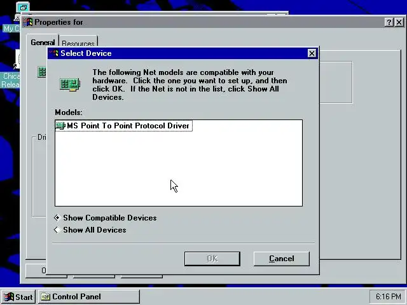Click the 6:16 PM clock in tray
The width and height of the screenshot is (407, 305).
pyautogui.click(x=388, y=297)
